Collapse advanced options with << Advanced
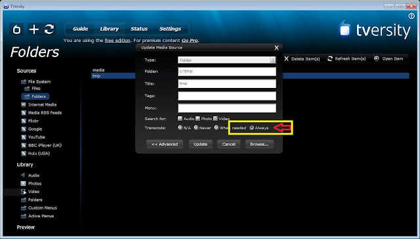The width and height of the screenshot is (420, 239). (165, 144)
